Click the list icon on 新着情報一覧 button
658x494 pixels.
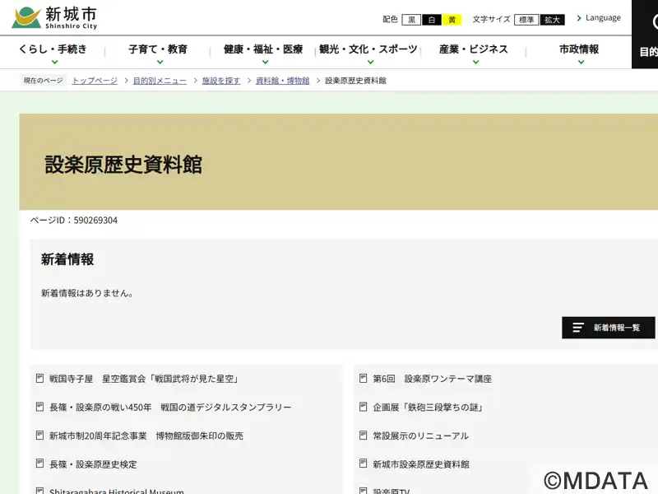(x=578, y=328)
